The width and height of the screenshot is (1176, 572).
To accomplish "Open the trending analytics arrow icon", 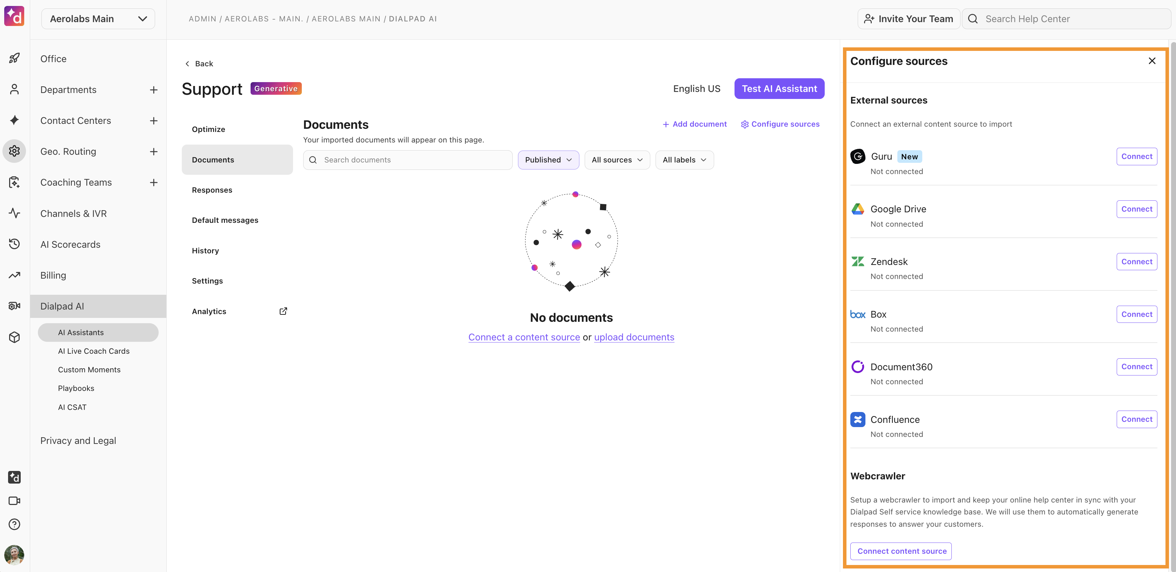I will tap(14, 275).
